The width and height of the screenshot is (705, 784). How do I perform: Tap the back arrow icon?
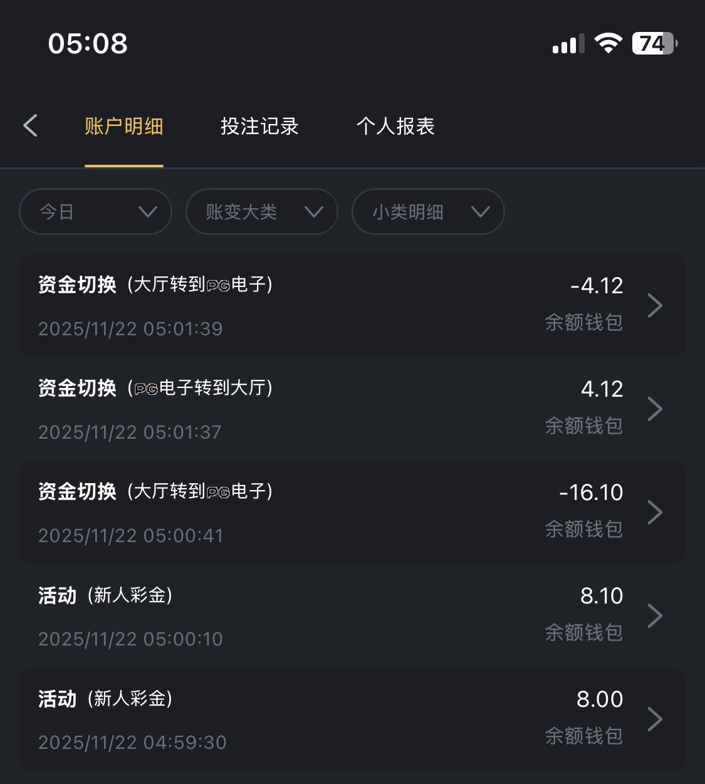[x=30, y=125]
